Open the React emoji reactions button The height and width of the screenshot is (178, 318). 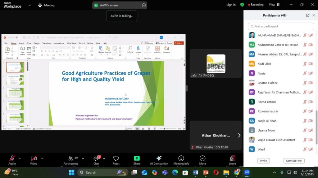(x=116, y=158)
